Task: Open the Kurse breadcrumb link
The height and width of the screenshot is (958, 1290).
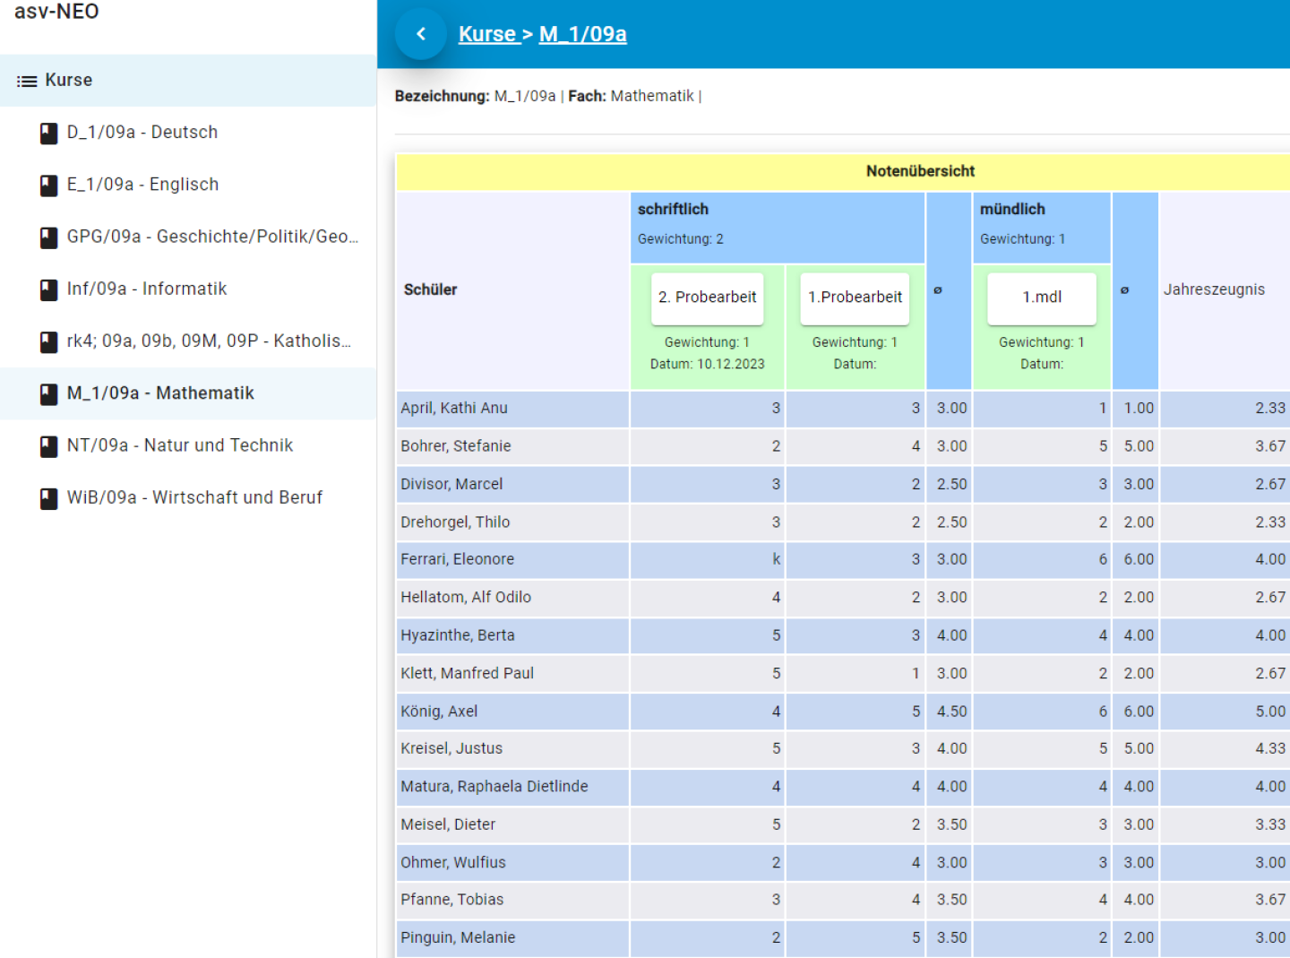Action: click(487, 34)
